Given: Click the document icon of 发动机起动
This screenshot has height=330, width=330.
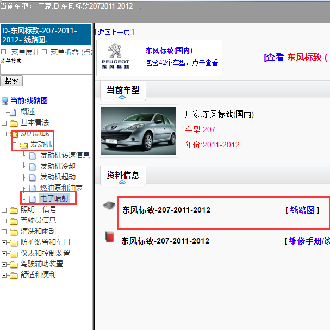Looking at the screenshot, I should [33, 177].
